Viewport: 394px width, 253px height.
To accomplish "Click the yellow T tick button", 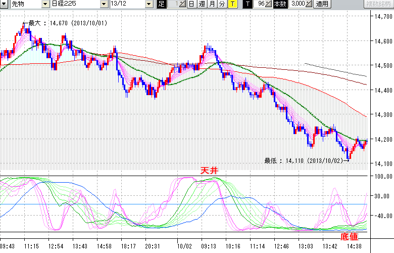I will (x=231, y=4).
